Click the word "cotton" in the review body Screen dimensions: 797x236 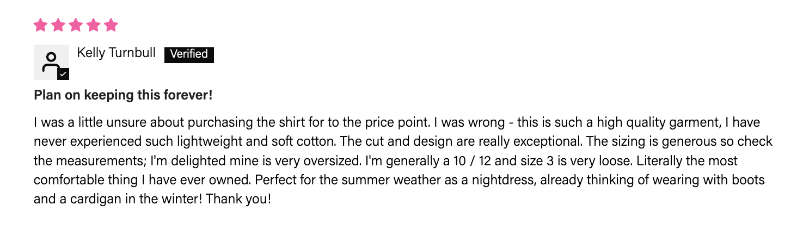tap(315, 141)
